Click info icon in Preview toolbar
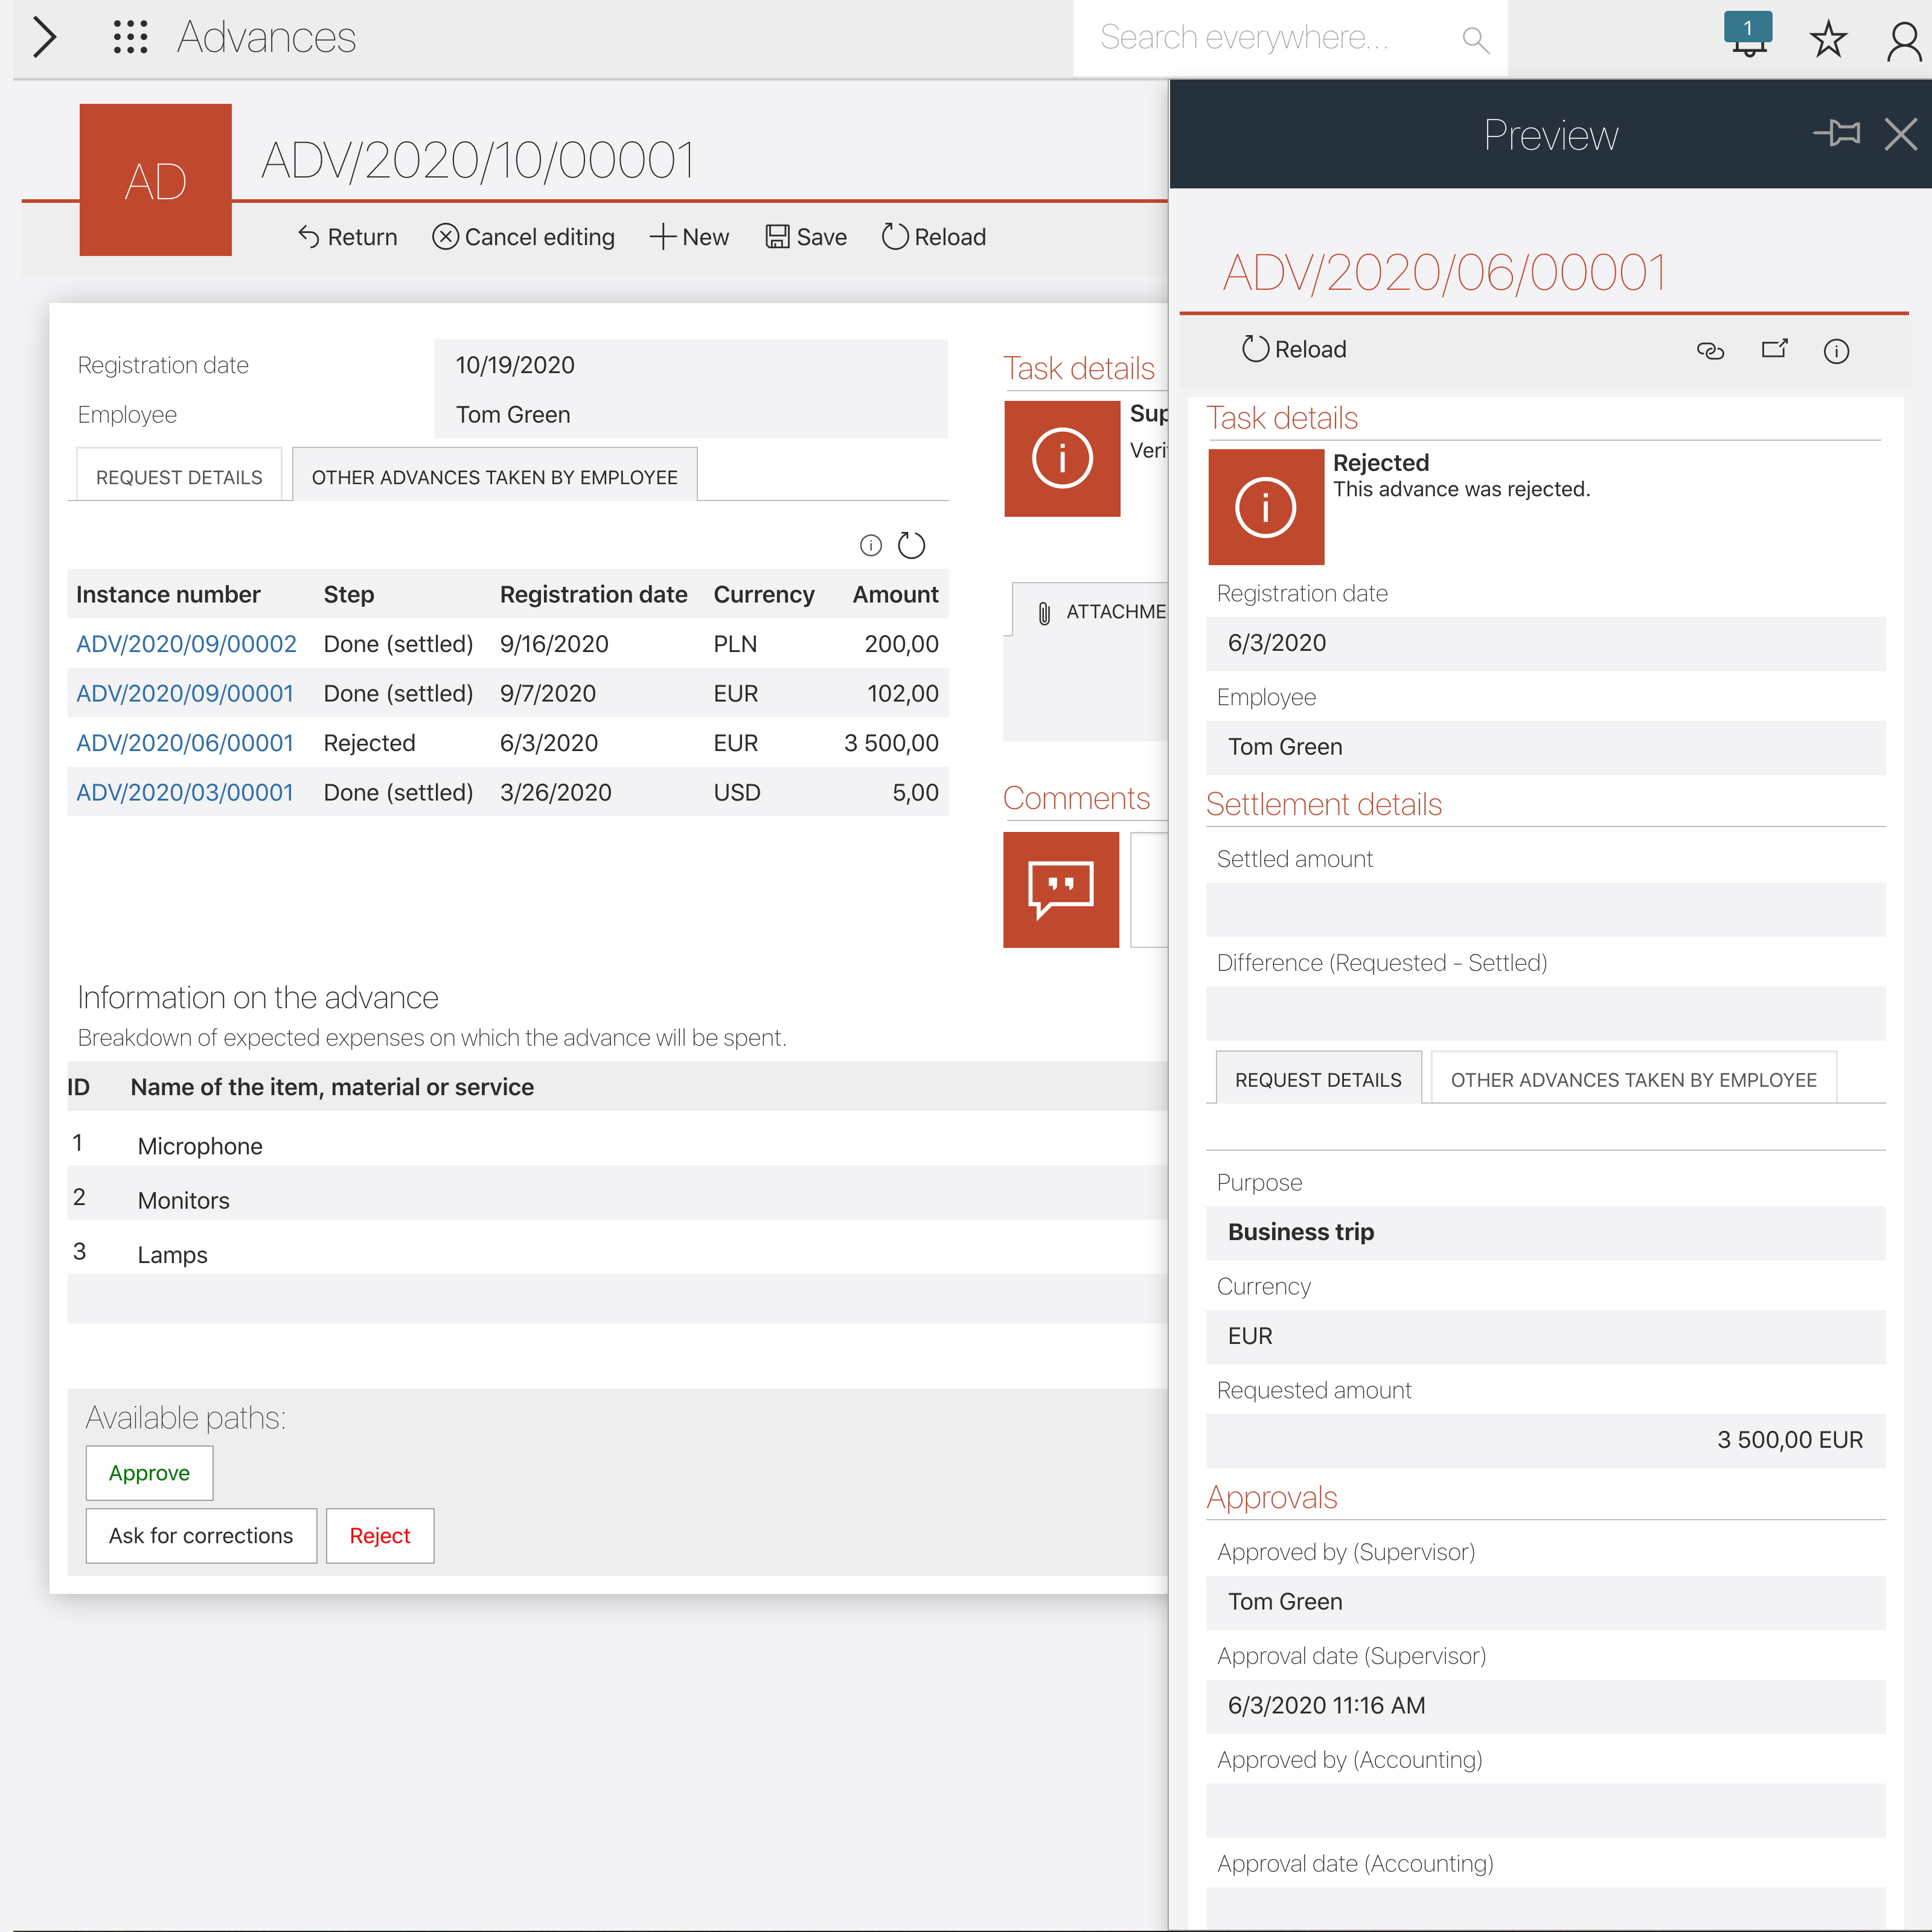 (1836, 351)
